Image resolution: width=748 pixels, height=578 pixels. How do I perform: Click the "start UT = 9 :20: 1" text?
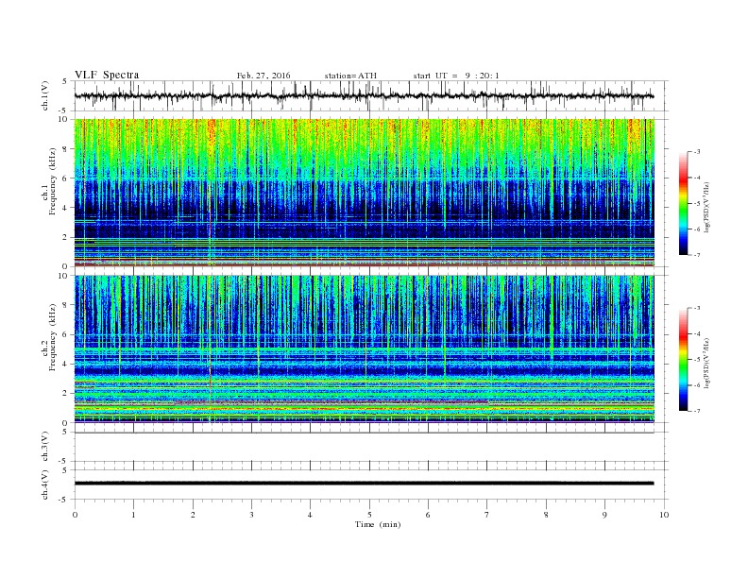point(456,76)
